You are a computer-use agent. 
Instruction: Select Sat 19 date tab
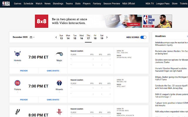click(102, 37)
